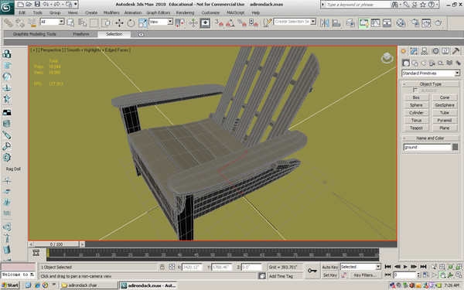Toggle the 3D Snaps button
Viewport: 464px width, 290px height.
click(218, 23)
